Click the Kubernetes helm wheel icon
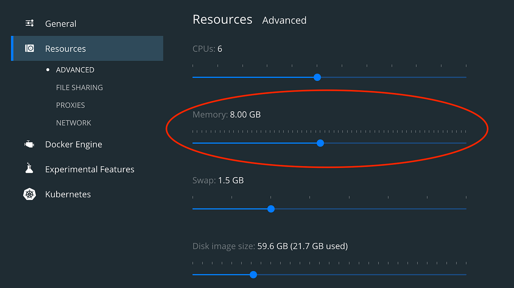 [x=29, y=194]
